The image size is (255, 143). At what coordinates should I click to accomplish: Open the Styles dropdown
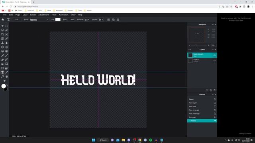point(101,19)
